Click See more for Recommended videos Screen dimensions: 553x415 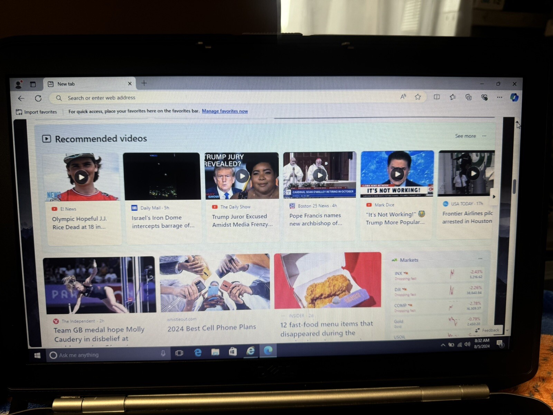pos(465,136)
